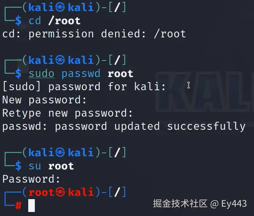The height and width of the screenshot is (216, 254).
Task: Click the /root argument in the cd command
Action: coord(64,21)
